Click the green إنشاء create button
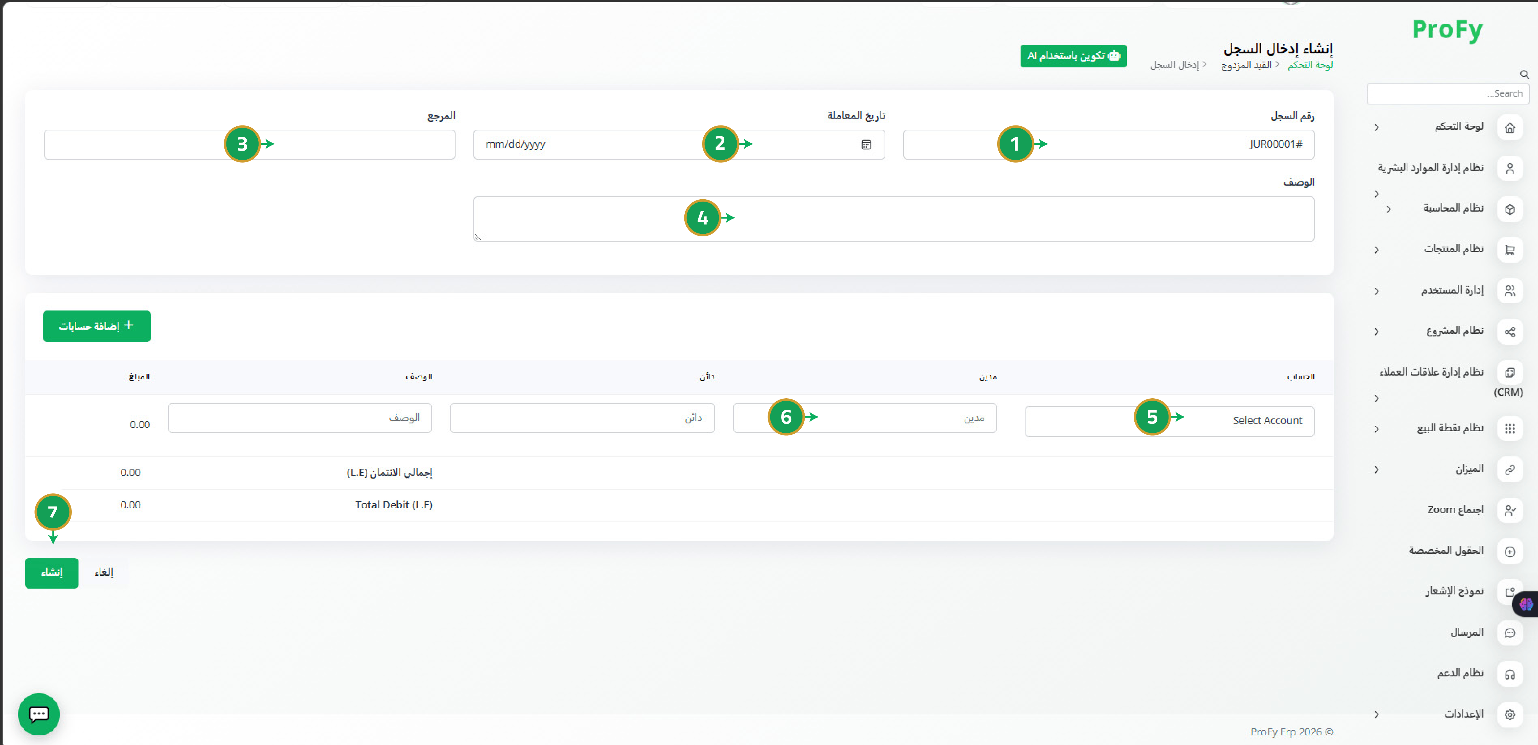Viewport: 1538px width, 745px height. [x=51, y=573]
